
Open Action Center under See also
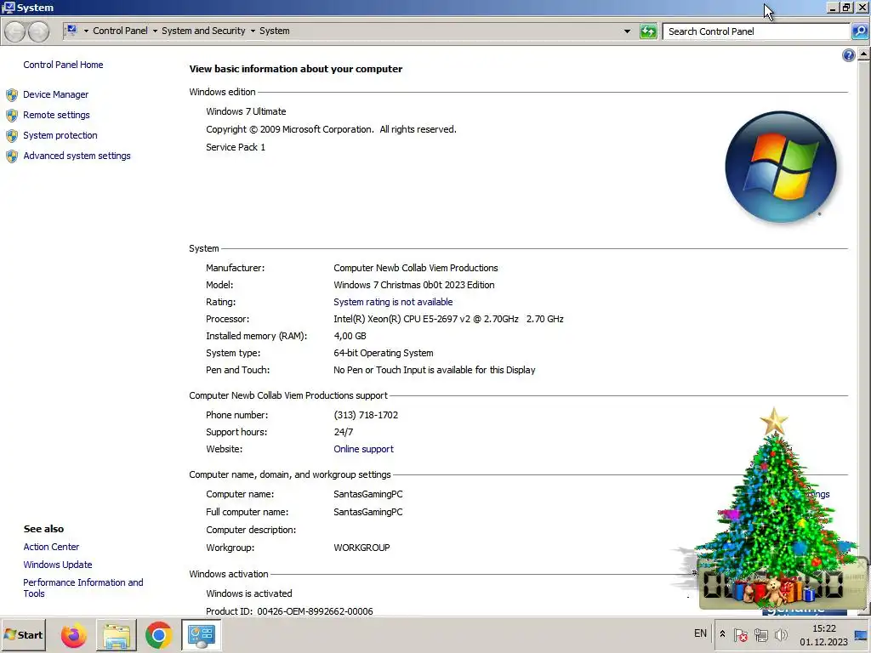[x=51, y=547]
